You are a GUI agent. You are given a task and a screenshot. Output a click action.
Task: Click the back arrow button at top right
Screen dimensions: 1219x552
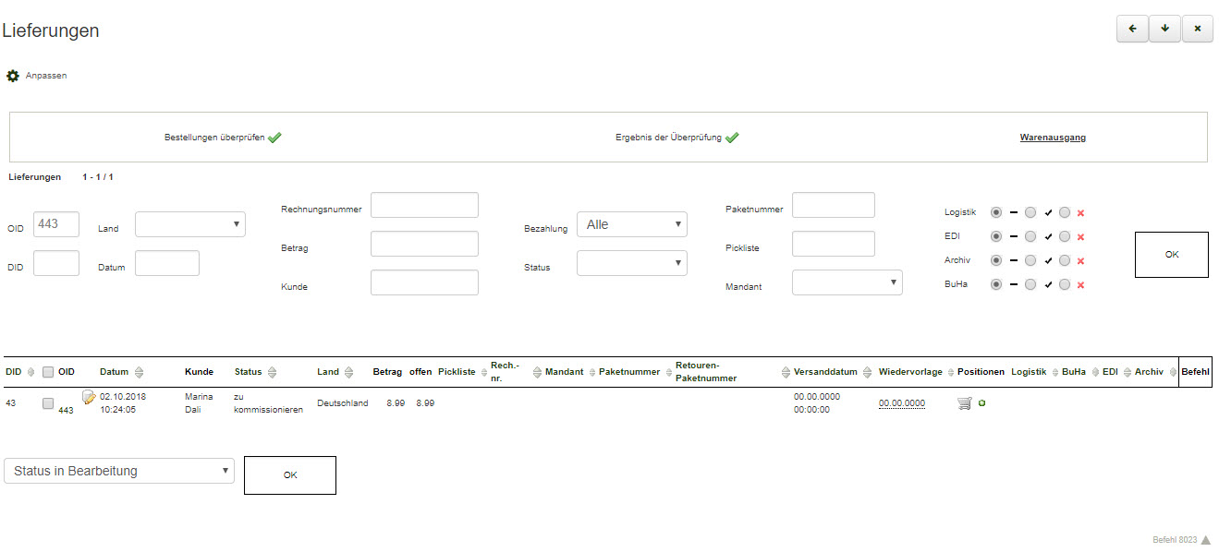[1132, 29]
